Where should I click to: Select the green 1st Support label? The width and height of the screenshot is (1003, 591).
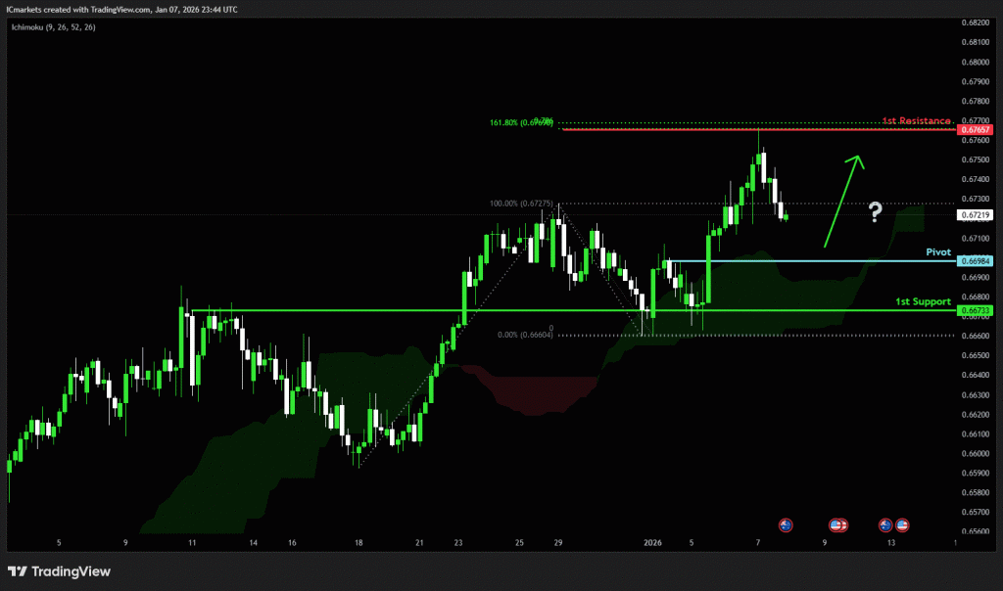click(x=924, y=301)
